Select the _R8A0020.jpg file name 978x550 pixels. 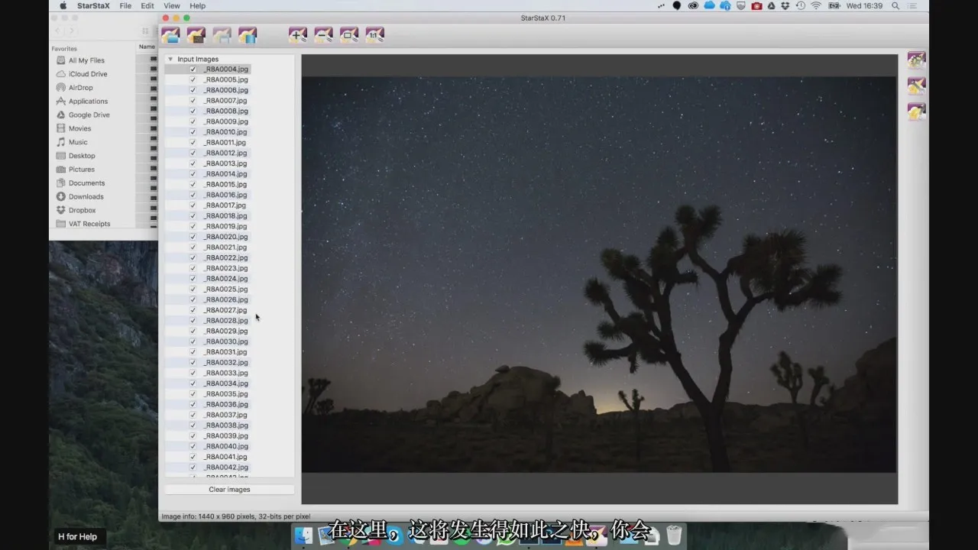click(225, 237)
